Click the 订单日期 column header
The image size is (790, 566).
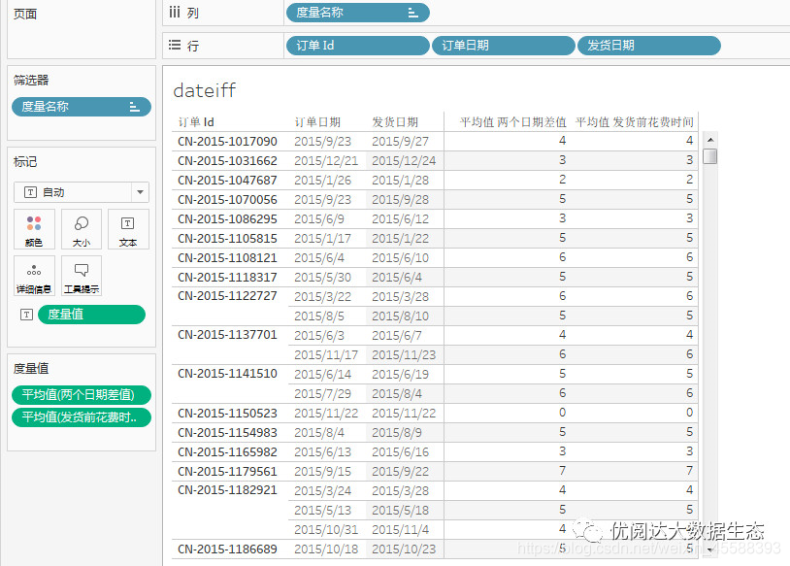click(x=317, y=122)
